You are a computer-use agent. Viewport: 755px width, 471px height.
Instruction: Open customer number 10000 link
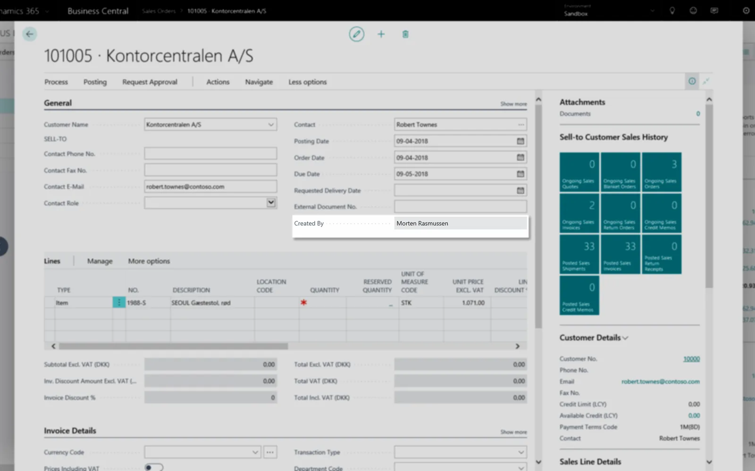tap(691, 359)
